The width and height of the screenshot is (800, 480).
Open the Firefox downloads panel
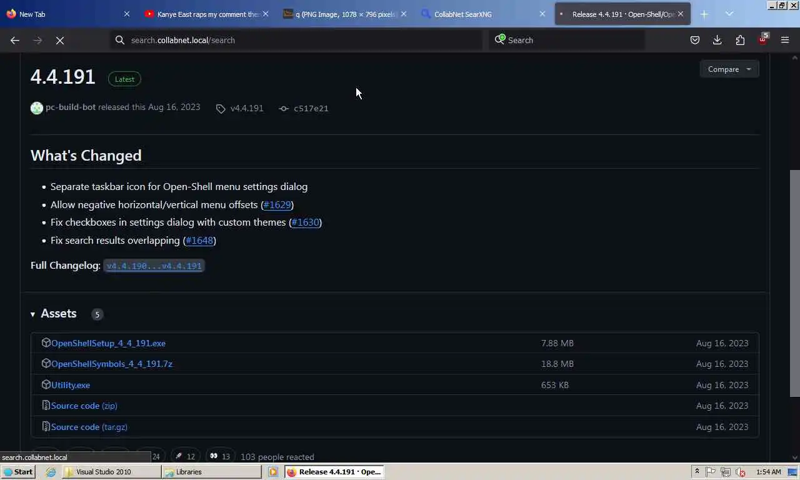coord(717,40)
